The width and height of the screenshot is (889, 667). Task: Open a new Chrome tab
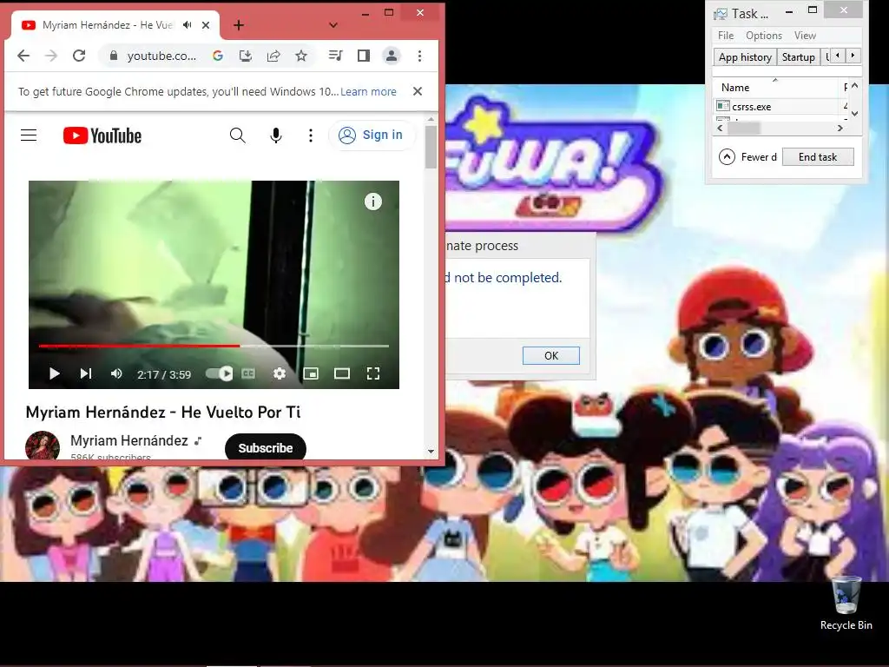click(x=239, y=25)
